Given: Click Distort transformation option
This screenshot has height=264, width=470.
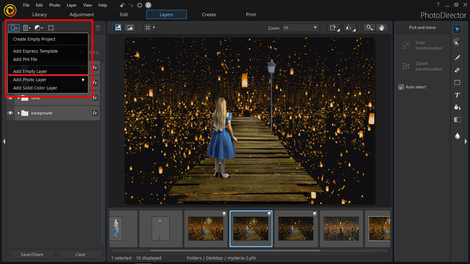Looking at the screenshot, I should click(x=423, y=66).
